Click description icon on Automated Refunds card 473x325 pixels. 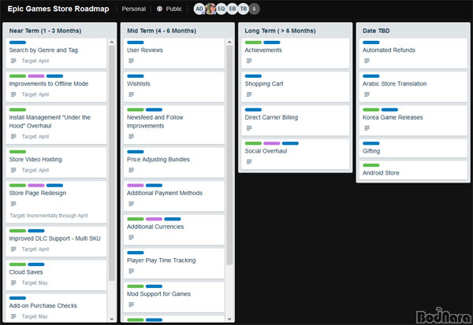367,61
